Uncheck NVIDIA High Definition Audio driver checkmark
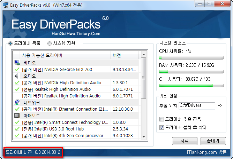The height and width of the screenshot is (159, 233). point(17,82)
